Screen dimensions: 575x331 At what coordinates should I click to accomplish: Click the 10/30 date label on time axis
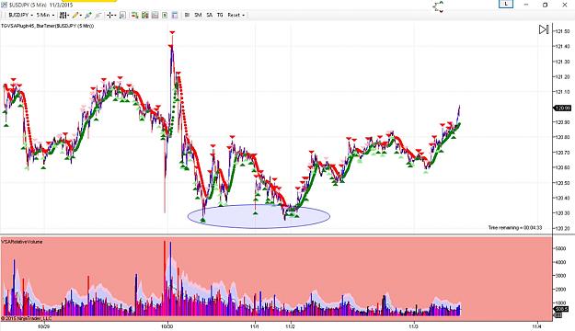(x=167, y=325)
